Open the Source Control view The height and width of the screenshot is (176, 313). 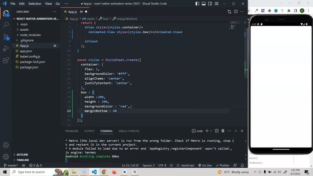coord(6,37)
